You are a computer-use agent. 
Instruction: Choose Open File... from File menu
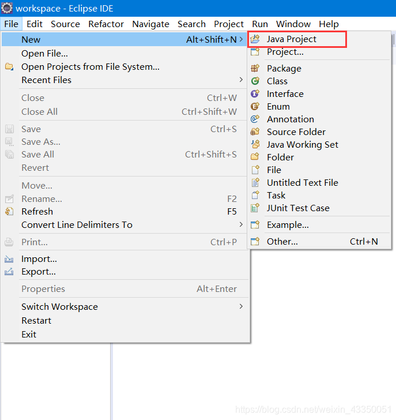[124, 53]
